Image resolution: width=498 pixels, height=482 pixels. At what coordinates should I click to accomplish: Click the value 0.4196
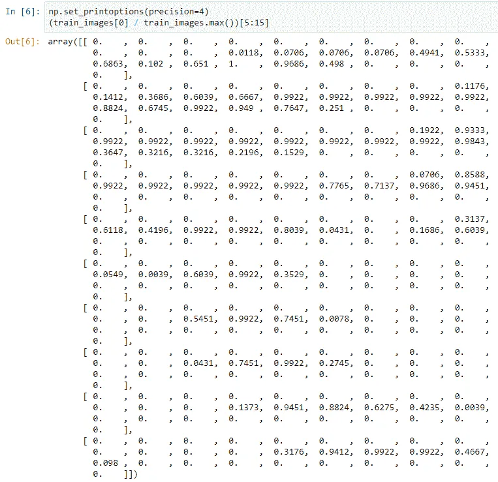point(153,230)
